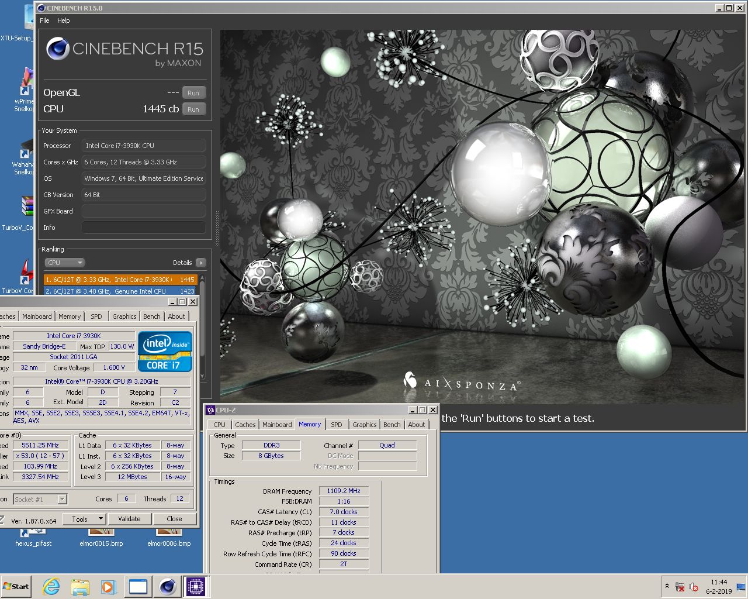This screenshot has height=599, width=748.
Task: Open Graphics tab in front CPU-Z window
Action: click(365, 425)
